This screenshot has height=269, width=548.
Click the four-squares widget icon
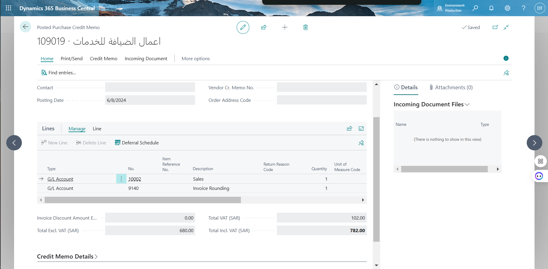[x=541, y=161]
